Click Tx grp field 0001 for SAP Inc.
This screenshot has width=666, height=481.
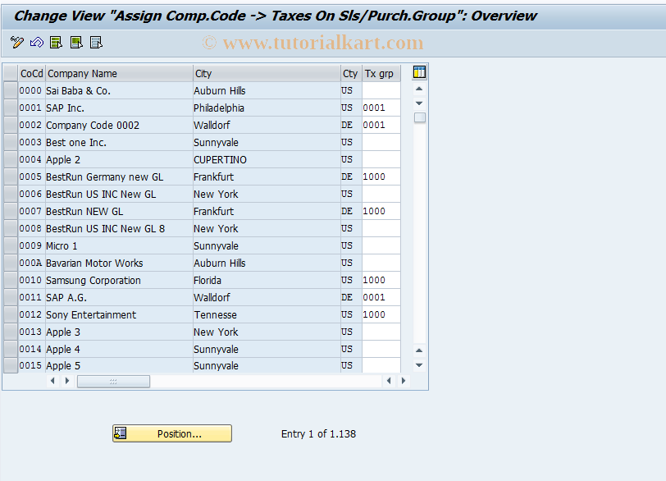point(381,108)
